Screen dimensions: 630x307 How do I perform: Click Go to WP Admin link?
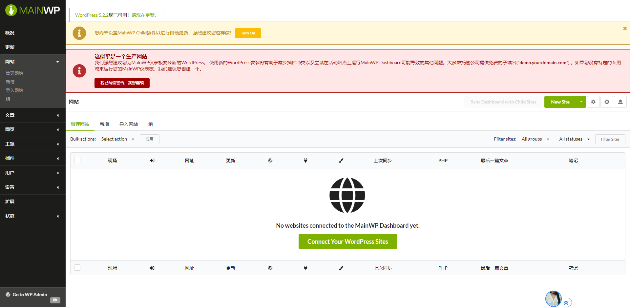click(x=30, y=295)
